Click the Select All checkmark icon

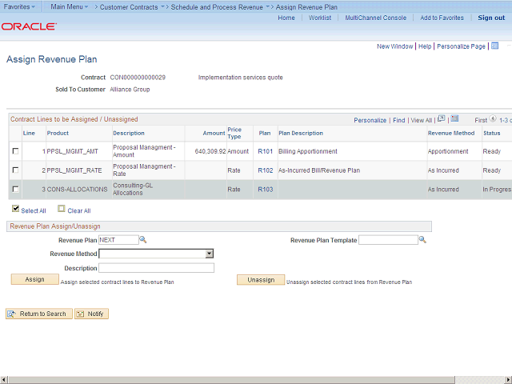coord(15,210)
